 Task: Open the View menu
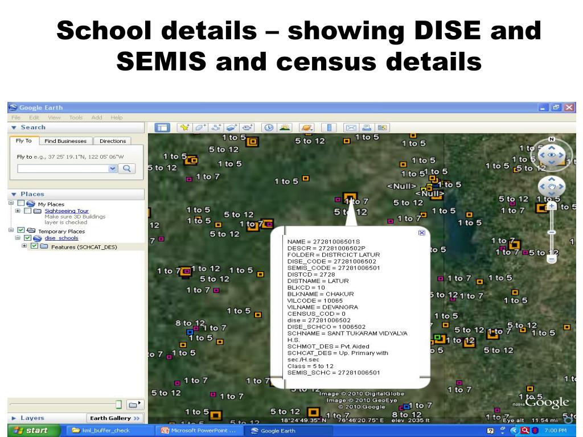coord(54,117)
